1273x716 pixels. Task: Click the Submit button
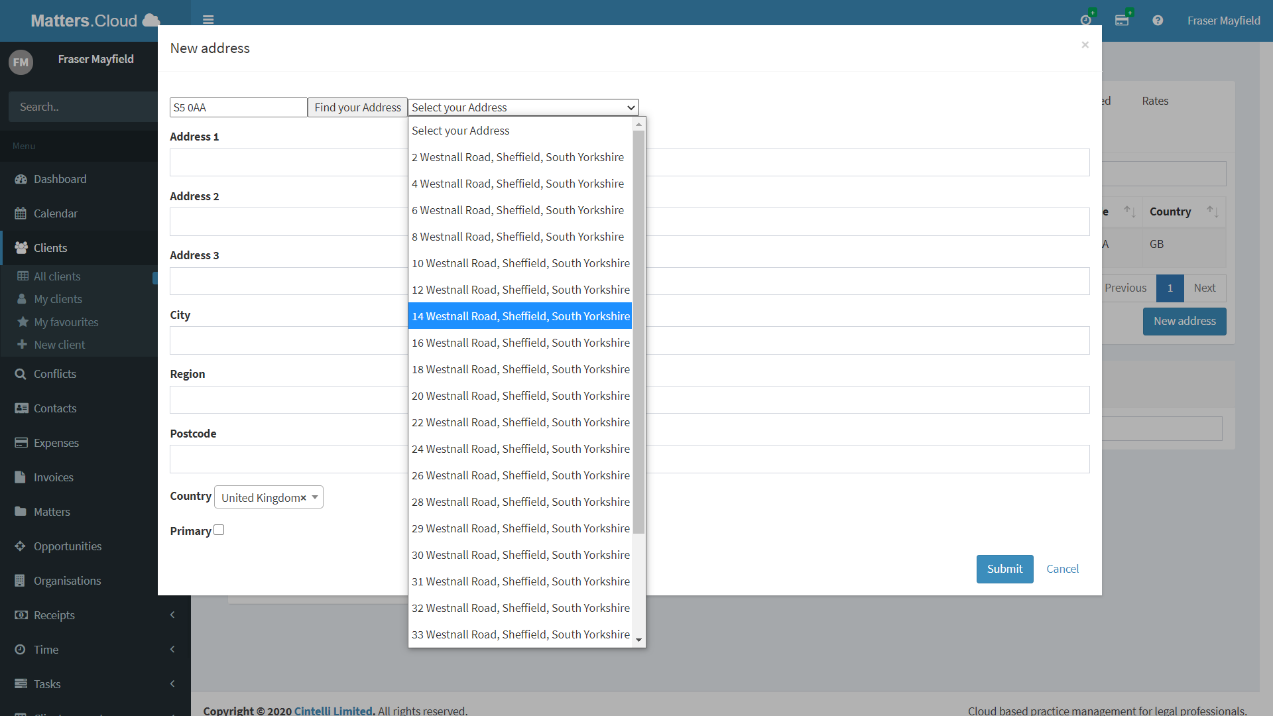tap(1004, 569)
